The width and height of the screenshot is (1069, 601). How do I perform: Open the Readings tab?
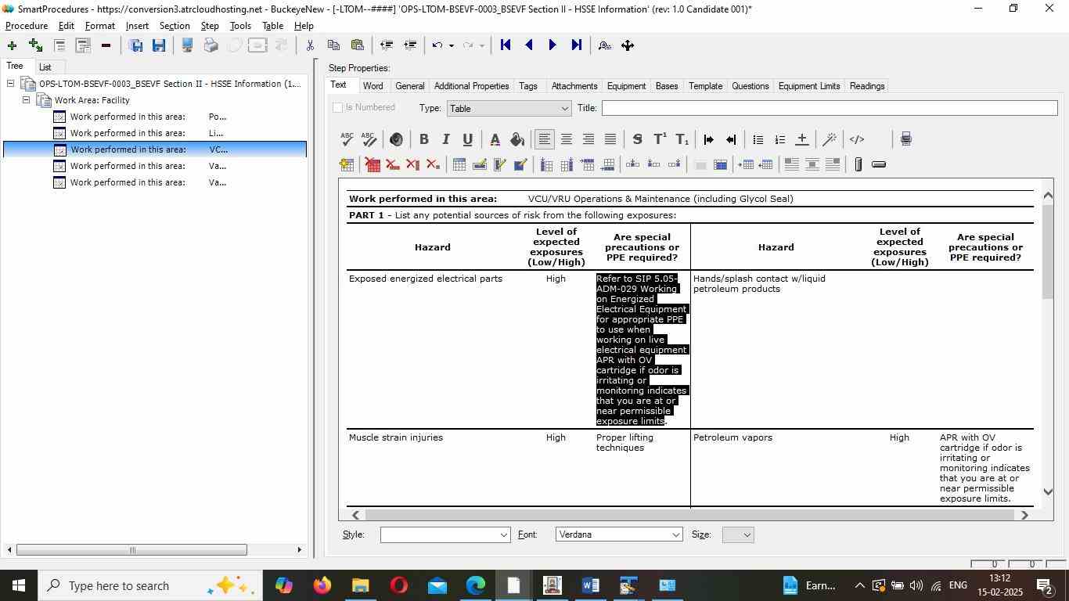pos(867,86)
